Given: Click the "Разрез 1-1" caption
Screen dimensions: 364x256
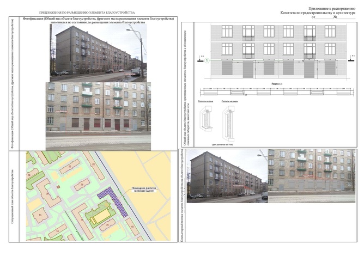Looking at the screenshot, I should [x=277, y=84].
